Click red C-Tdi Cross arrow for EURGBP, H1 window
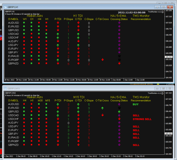The width and height of the screenshot is (177, 160). point(103,60)
